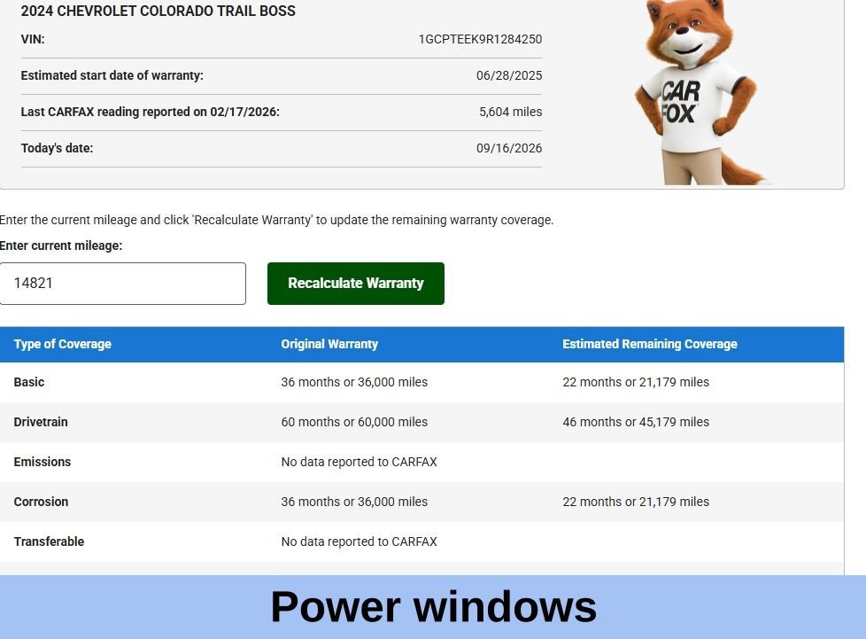The height and width of the screenshot is (639, 866).
Task: Click Basic original warranty 36 months value
Action: coord(354,382)
